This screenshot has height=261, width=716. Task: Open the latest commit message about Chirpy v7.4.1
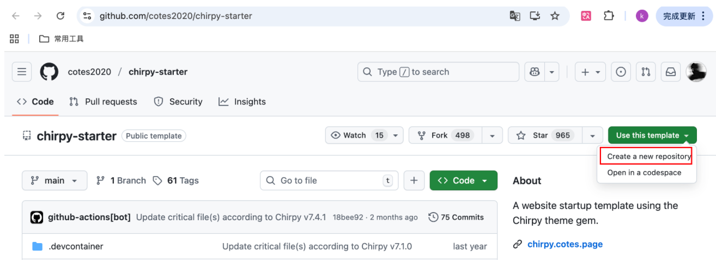231,217
